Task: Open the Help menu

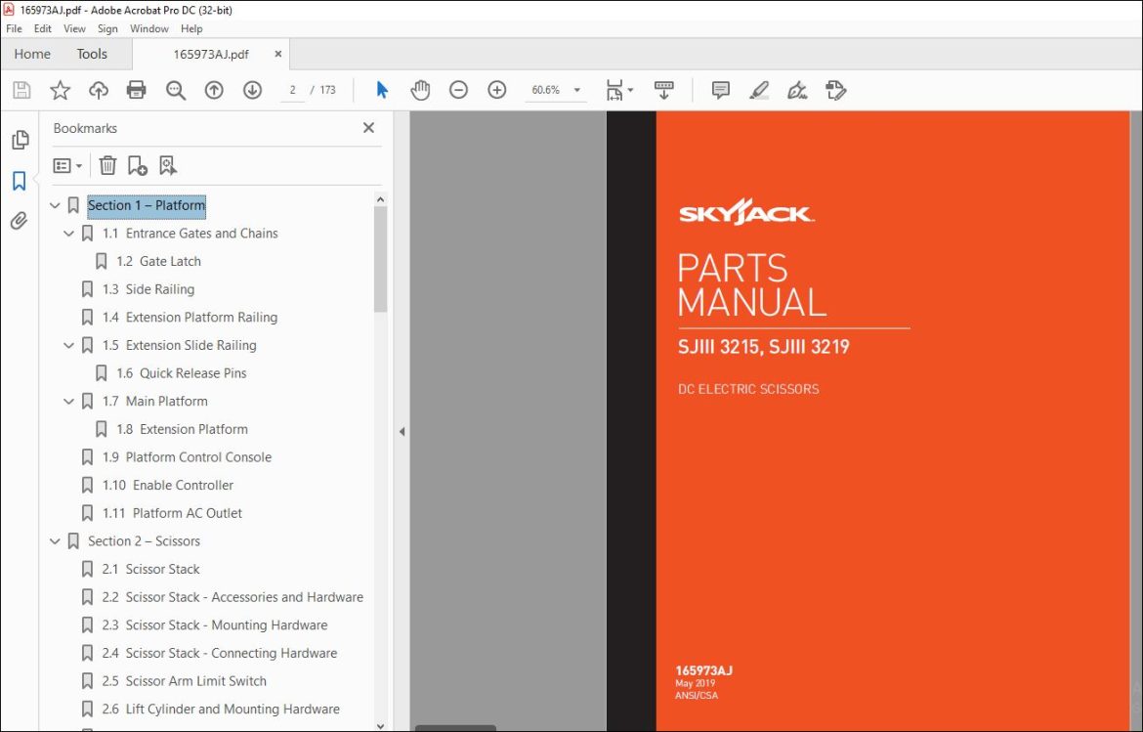Action: coord(190,28)
